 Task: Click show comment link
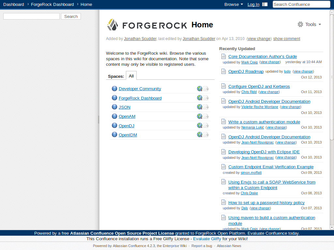click(287, 39)
